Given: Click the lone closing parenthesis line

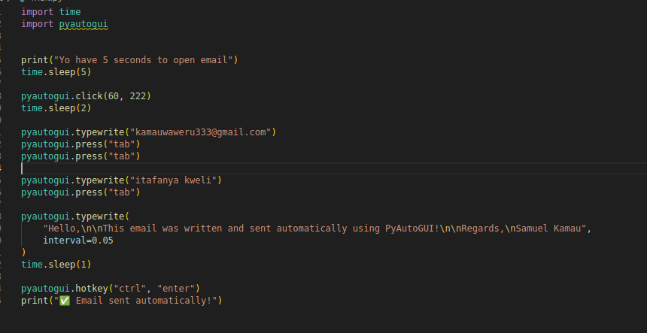Looking at the screenshot, I should pyautogui.click(x=23, y=253).
